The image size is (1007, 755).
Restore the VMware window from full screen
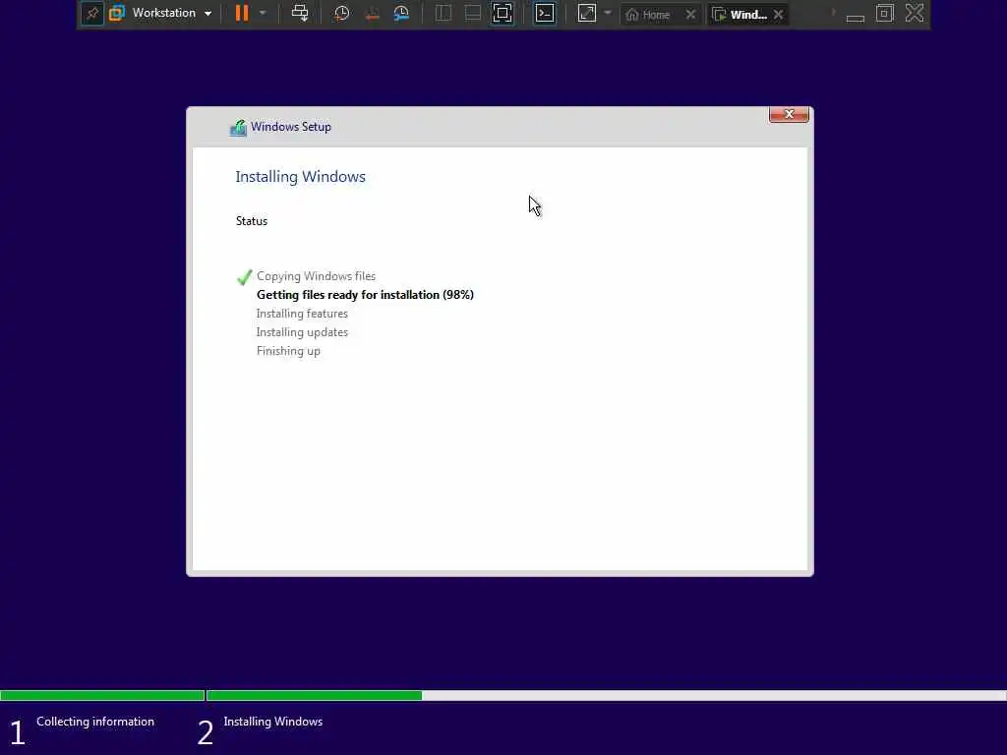click(x=885, y=13)
